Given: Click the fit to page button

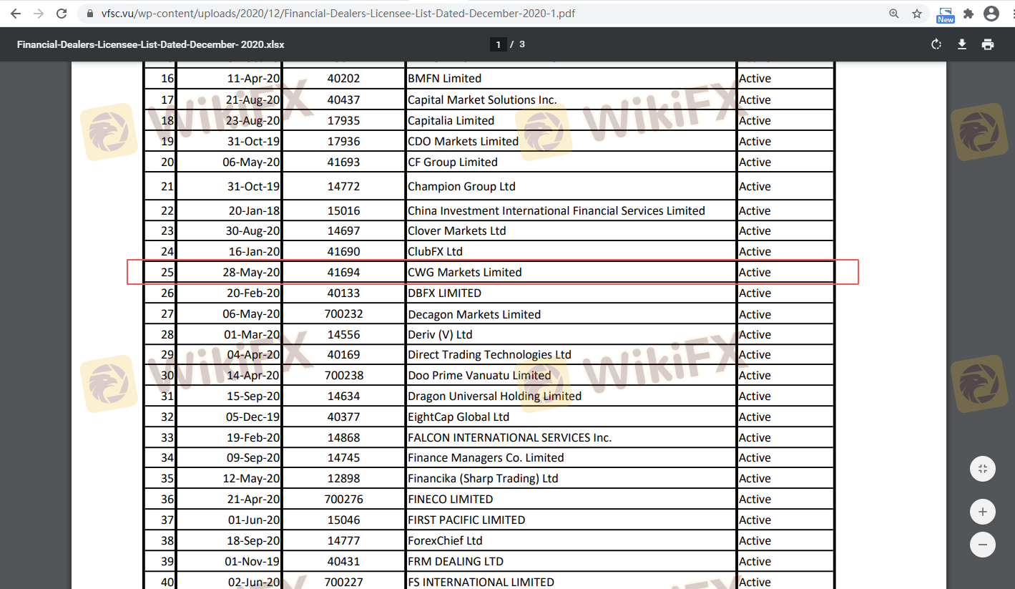Looking at the screenshot, I should click(x=982, y=469).
